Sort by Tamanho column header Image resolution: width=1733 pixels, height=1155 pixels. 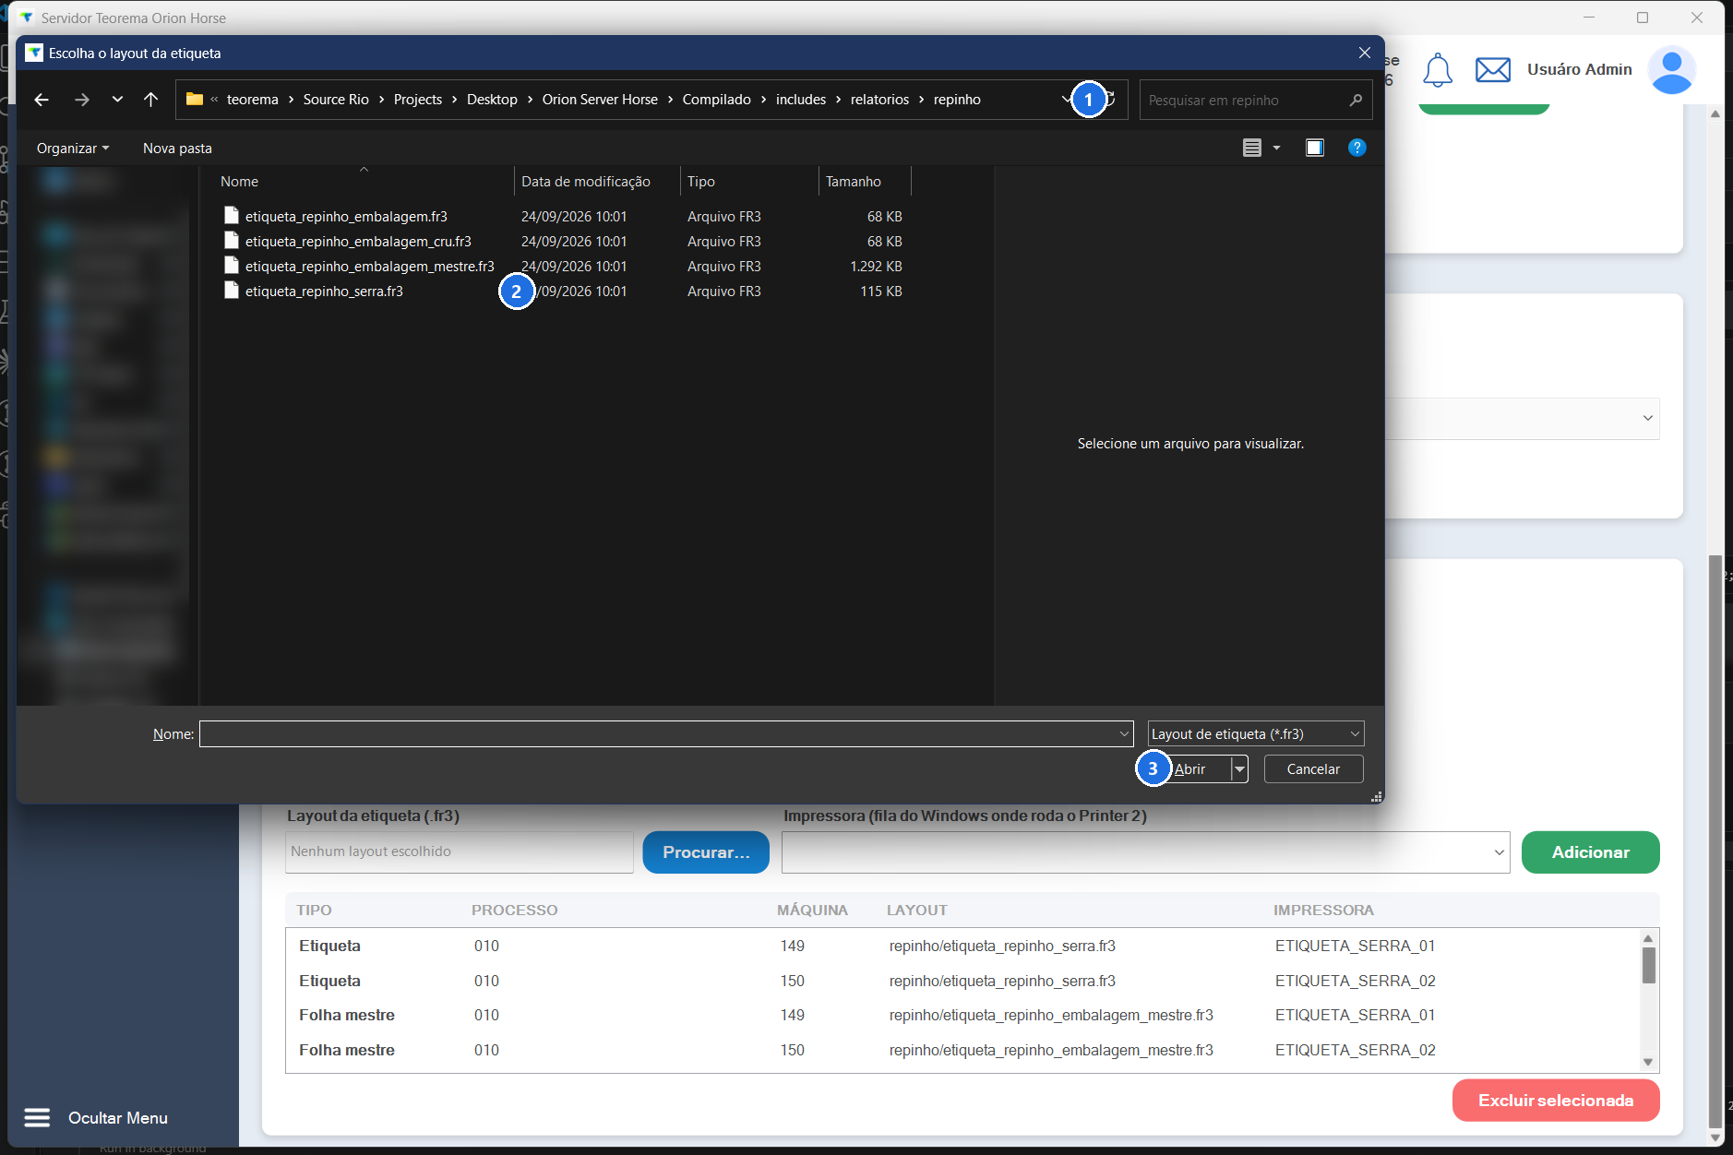coord(865,182)
